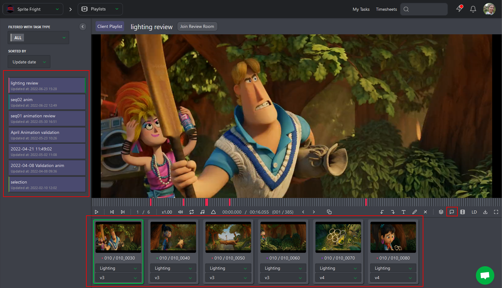Delete annotation with the X icon
Viewport: 502px width, 288px height.
tap(426, 212)
